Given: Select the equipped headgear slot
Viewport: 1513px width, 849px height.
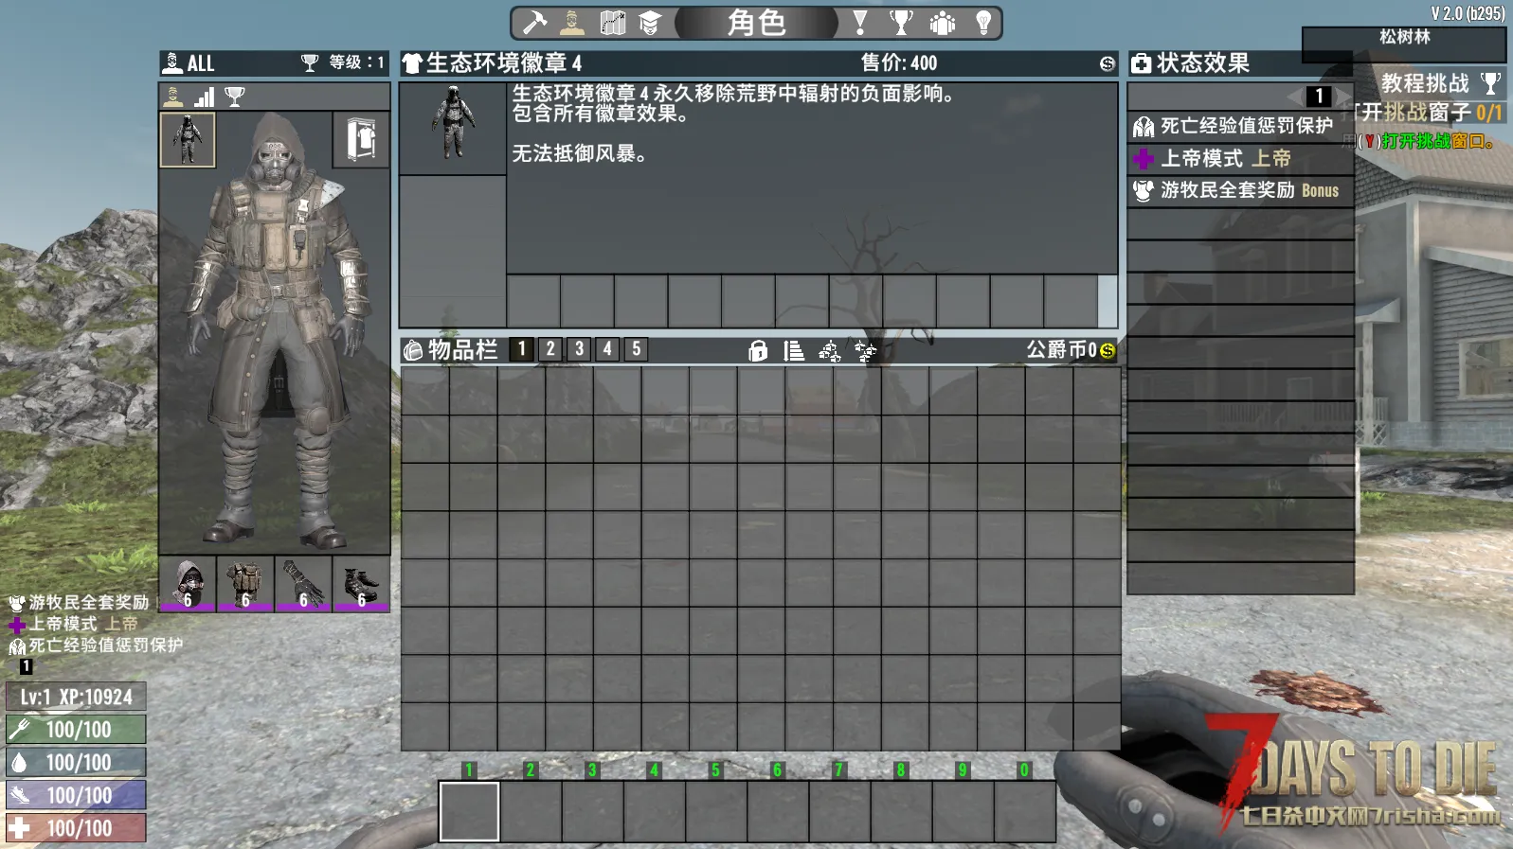Looking at the screenshot, I should [x=188, y=584].
